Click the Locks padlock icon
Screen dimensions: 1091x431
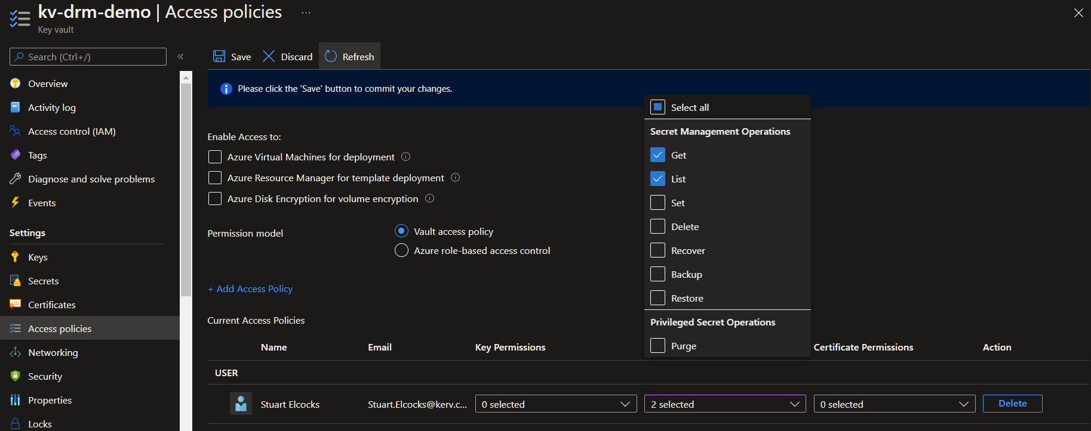tap(16, 424)
